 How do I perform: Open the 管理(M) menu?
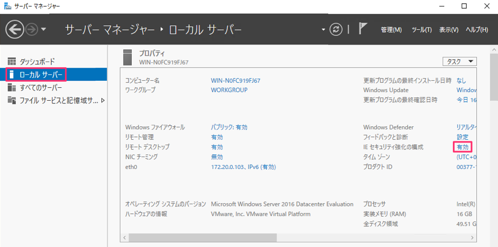pyautogui.click(x=391, y=30)
